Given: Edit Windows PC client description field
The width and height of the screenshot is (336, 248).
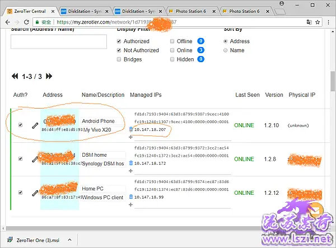Looking at the screenshot, I should (104, 198).
